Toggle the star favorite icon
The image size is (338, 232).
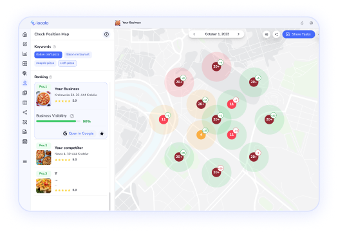[102, 133]
